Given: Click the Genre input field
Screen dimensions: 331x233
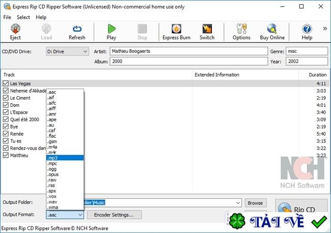Looking at the screenshot, I should click(x=307, y=51).
